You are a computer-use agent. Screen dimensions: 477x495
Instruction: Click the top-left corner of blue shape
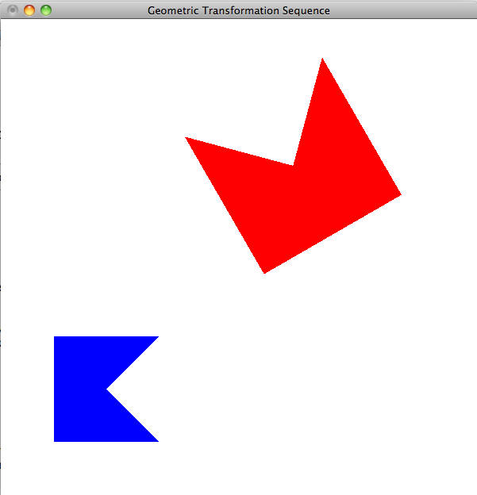click(55, 338)
